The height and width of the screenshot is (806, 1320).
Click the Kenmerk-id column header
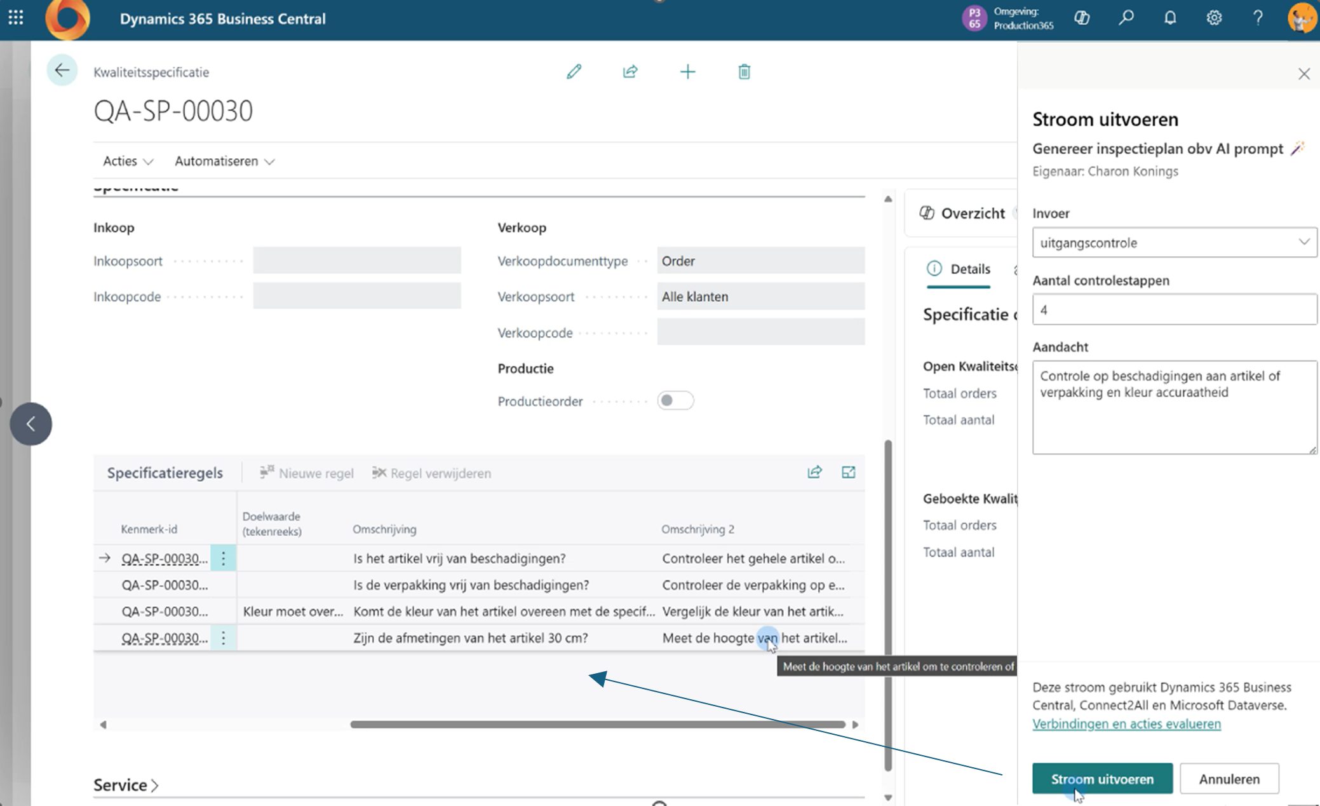point(149,529)
